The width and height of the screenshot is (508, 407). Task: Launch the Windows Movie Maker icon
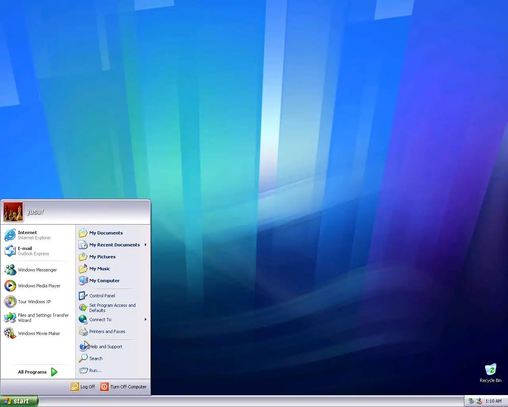coord(10,333)
